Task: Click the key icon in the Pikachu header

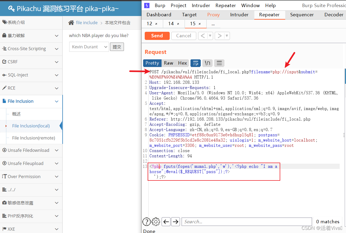Action: pyautogui.click(x=11, y=9)
